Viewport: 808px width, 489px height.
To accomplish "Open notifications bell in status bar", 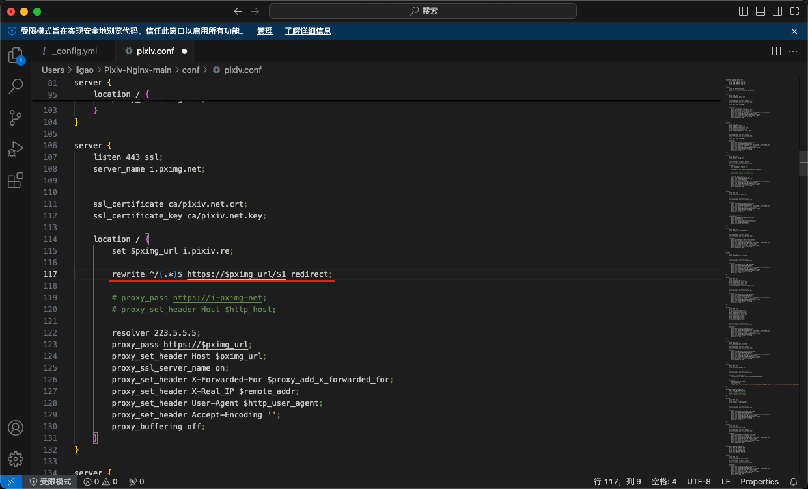I will (x=794, y=482).
